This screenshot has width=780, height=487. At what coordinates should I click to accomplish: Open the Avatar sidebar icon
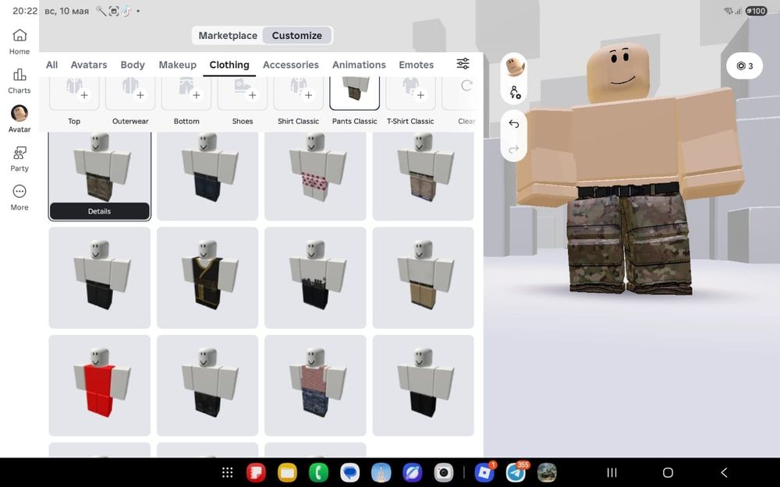click(19, 119)
